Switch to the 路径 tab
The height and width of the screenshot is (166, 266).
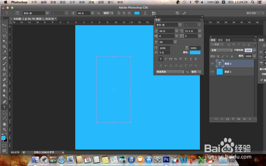[220, 40]
